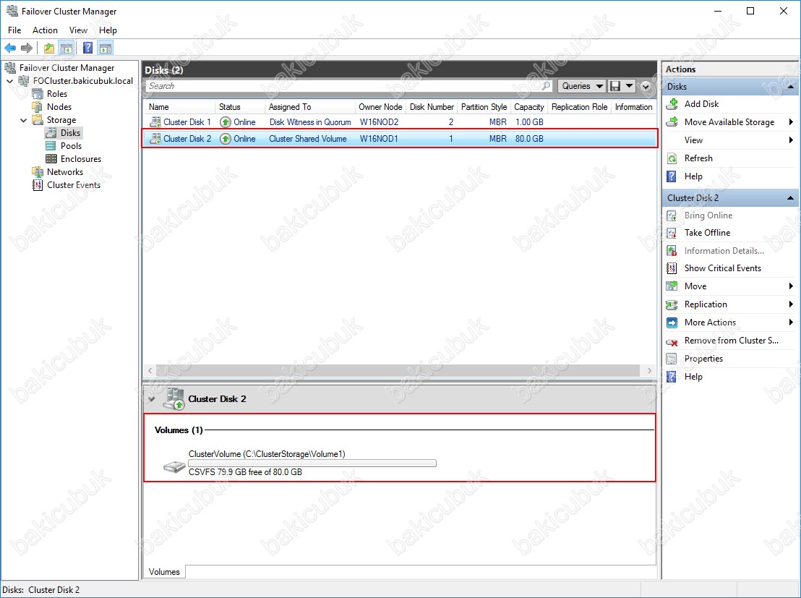
Task: Collapse the Disks section in Actions pane
Action: [x=790, y=87]
